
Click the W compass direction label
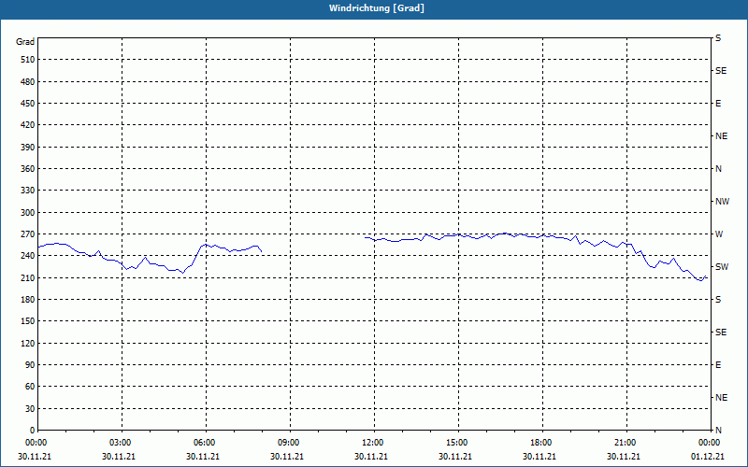click(x=719, y=234)
